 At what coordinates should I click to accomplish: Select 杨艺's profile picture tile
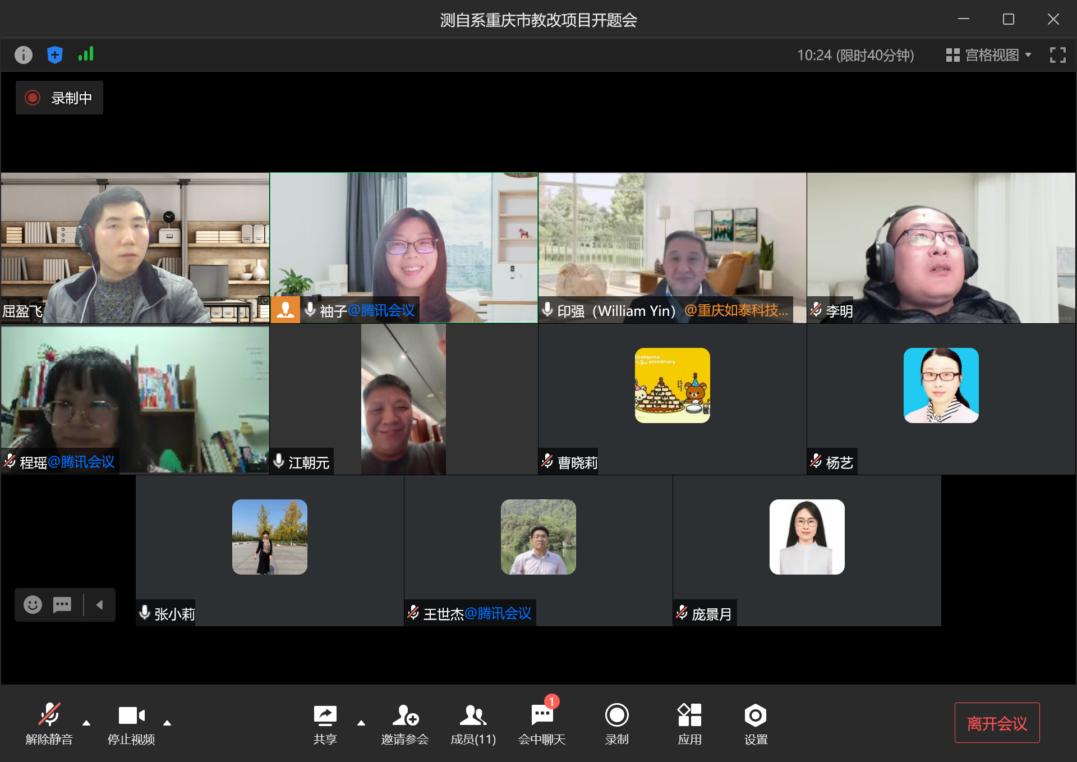tap(941, 385)
